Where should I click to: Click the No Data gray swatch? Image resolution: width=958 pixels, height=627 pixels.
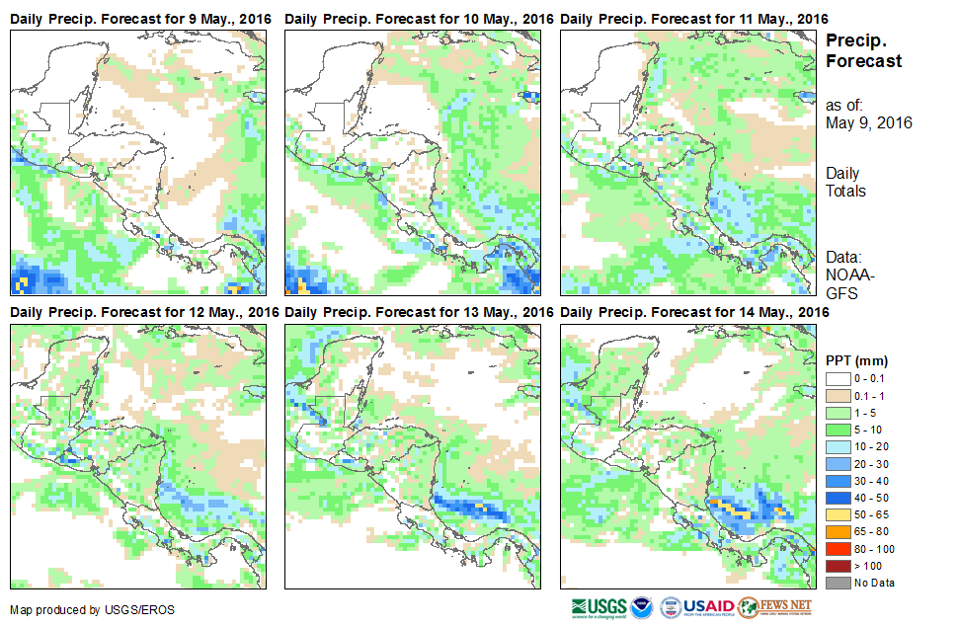(838, 583)
